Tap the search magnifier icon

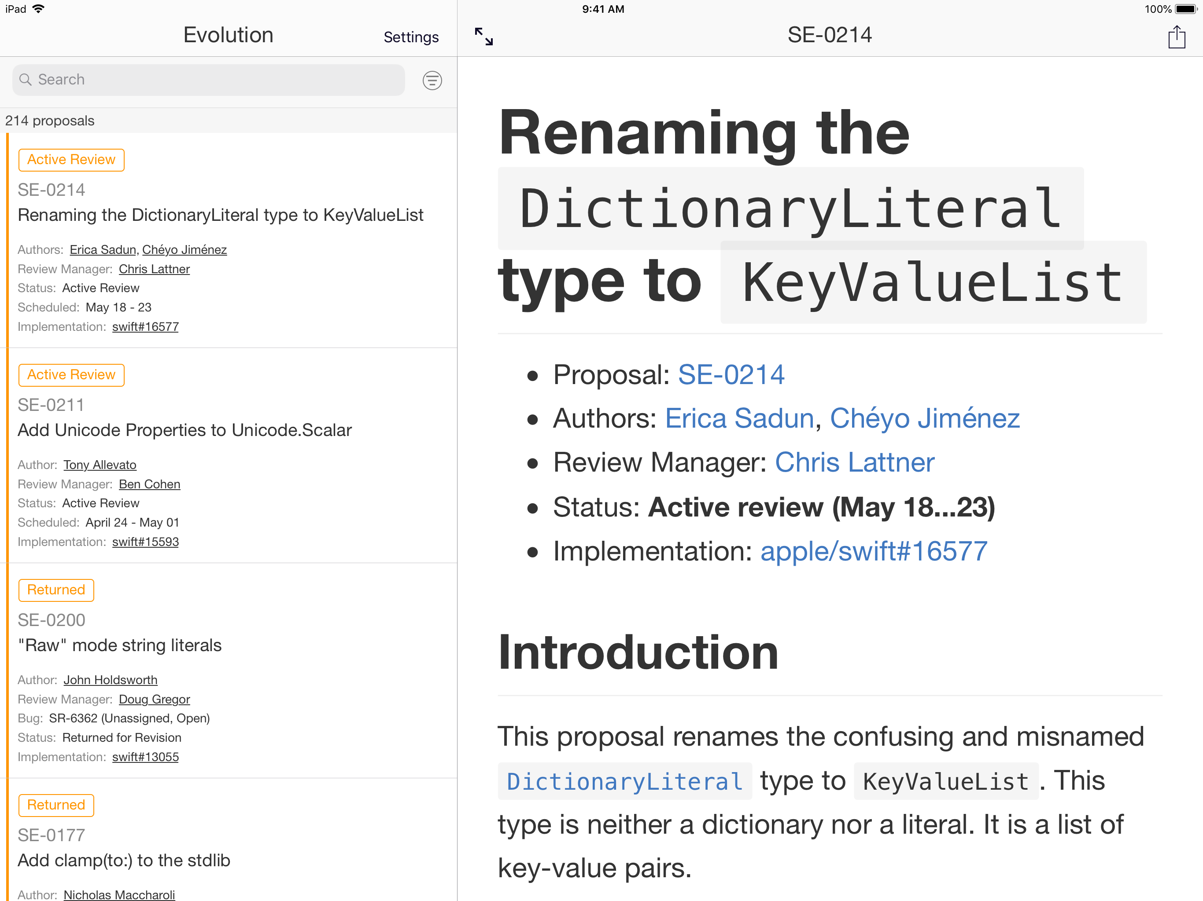click(x=25, y=80)
